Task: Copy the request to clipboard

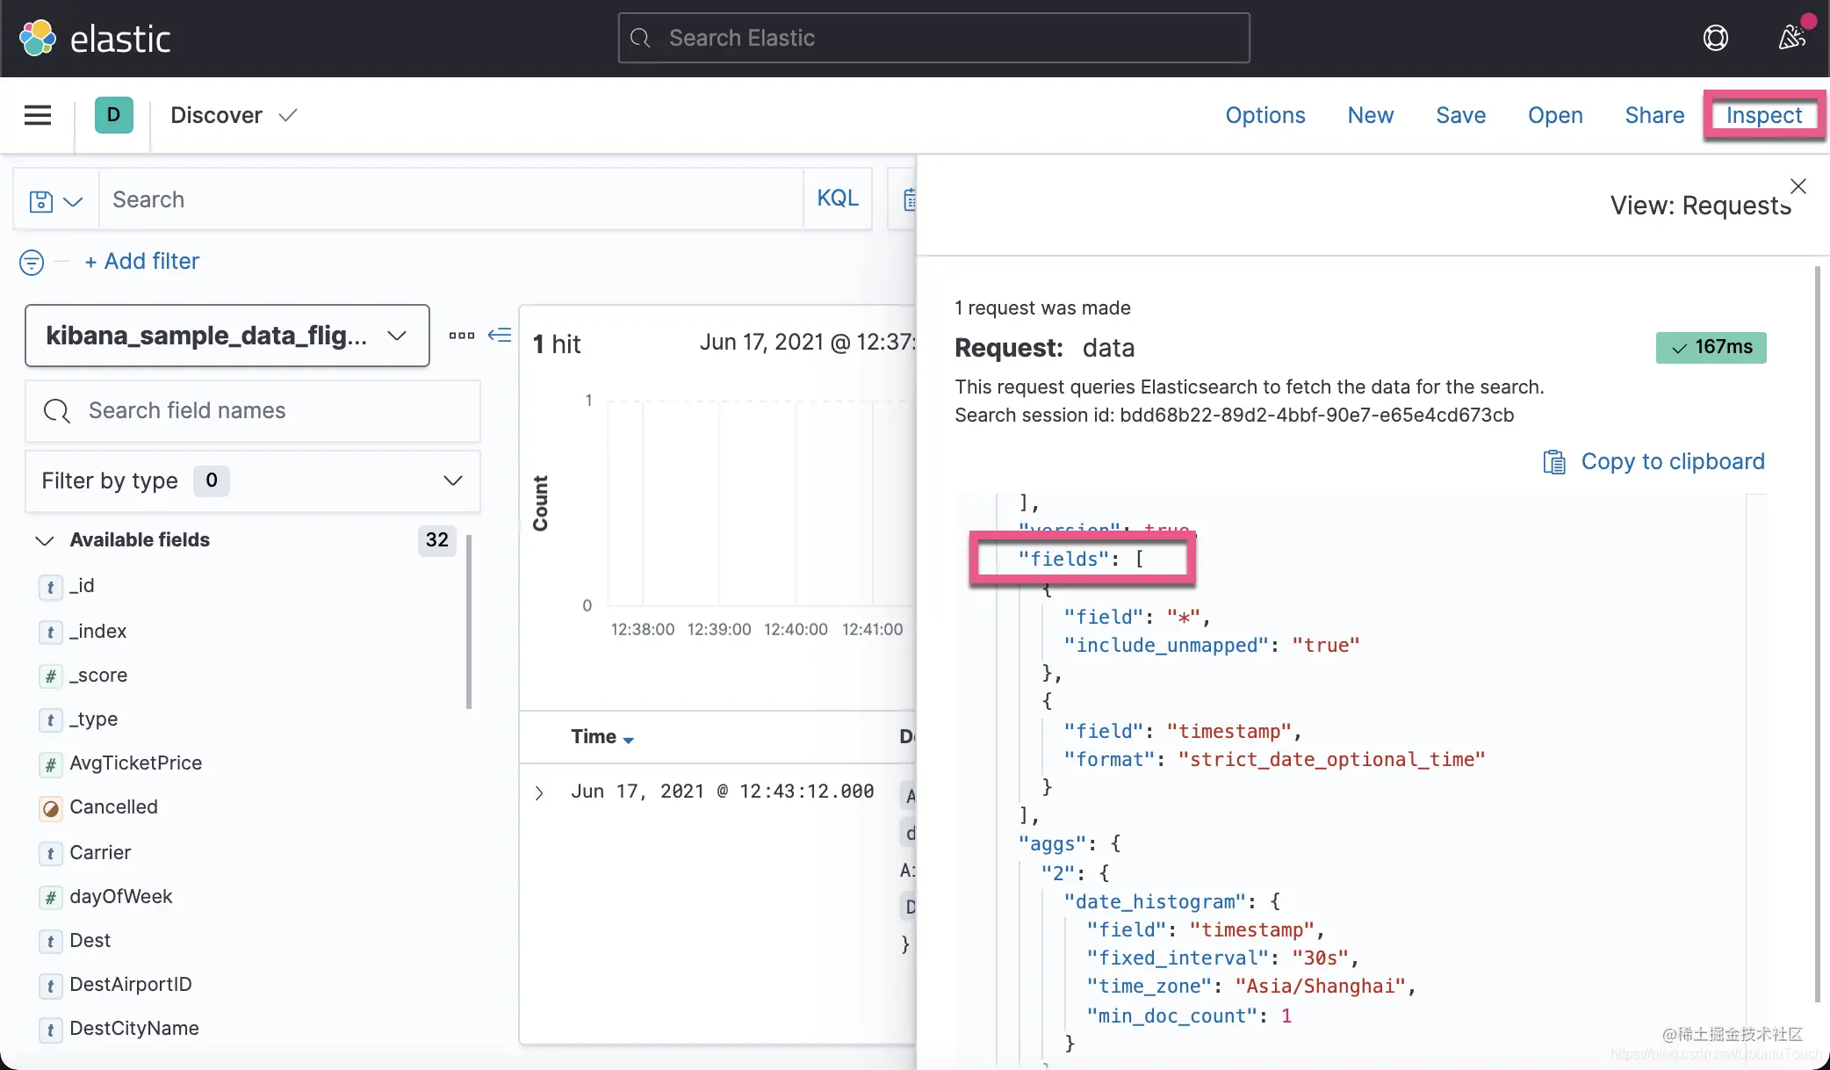Action: (x=1654, y=461)
